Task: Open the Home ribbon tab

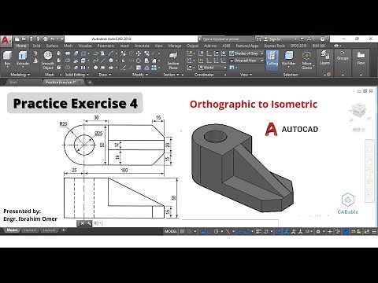Action: point(21,46)
